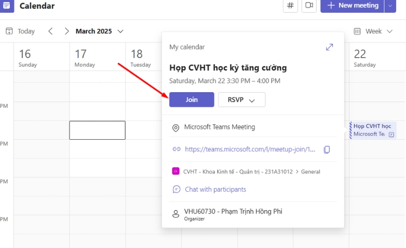406x248 pixels.
Task: Click the organizer person icon
Action: pyautogui.click(x=176, y=214)
